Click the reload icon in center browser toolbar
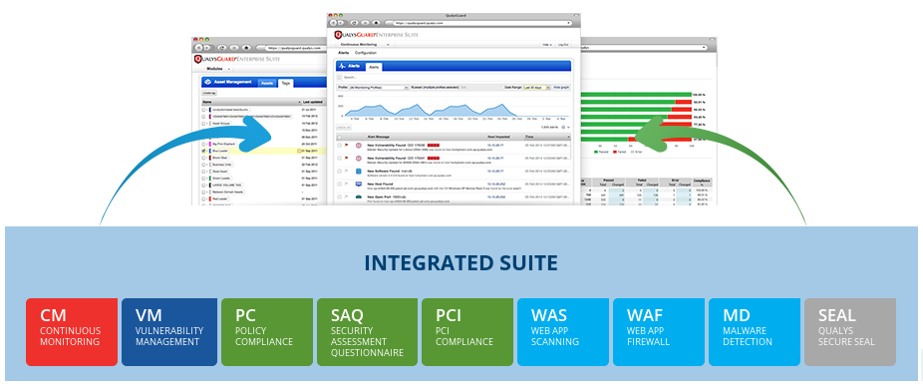The width and height of the screenshot is (923, 391). point(356,22)
